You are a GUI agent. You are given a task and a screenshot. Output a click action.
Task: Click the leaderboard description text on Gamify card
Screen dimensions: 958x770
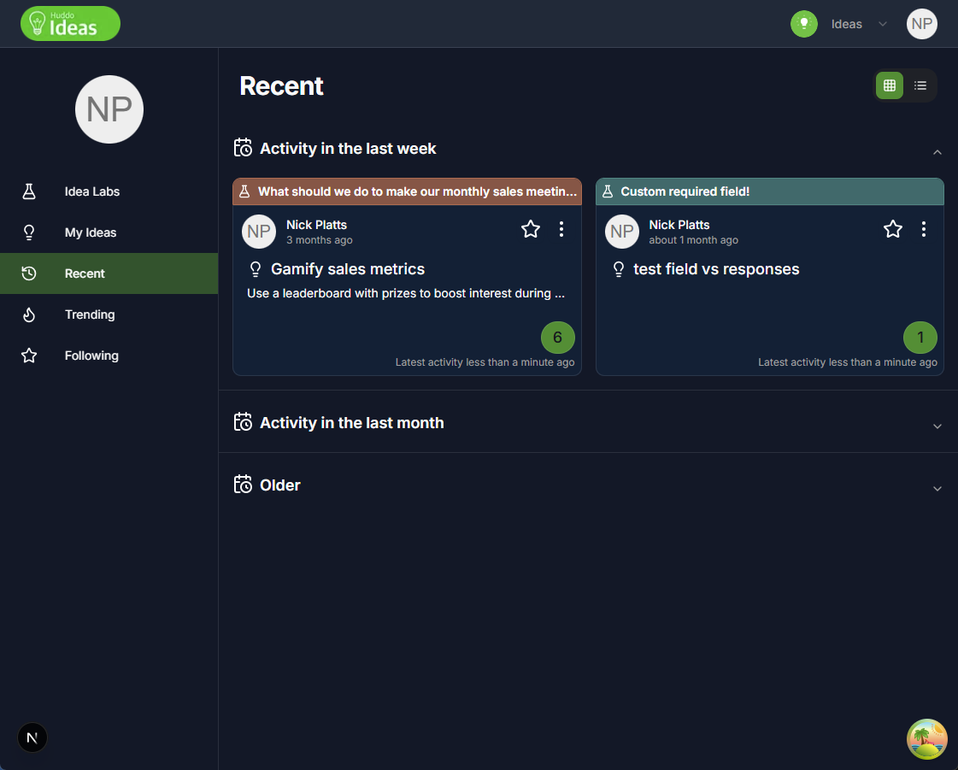[x=406, y=293]
